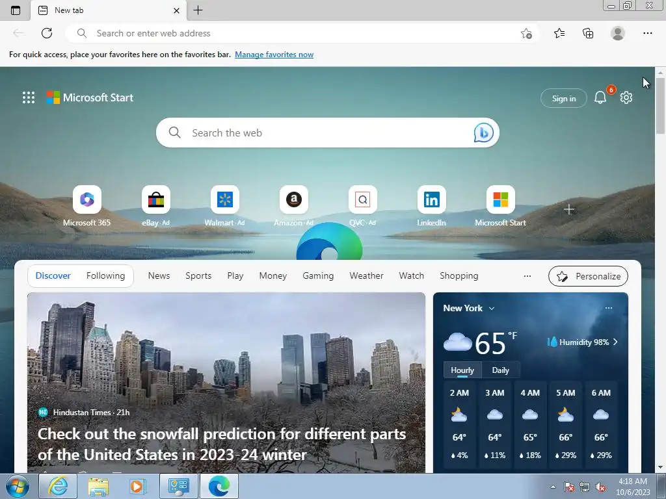Open the Gaming tab

[318, 275]
